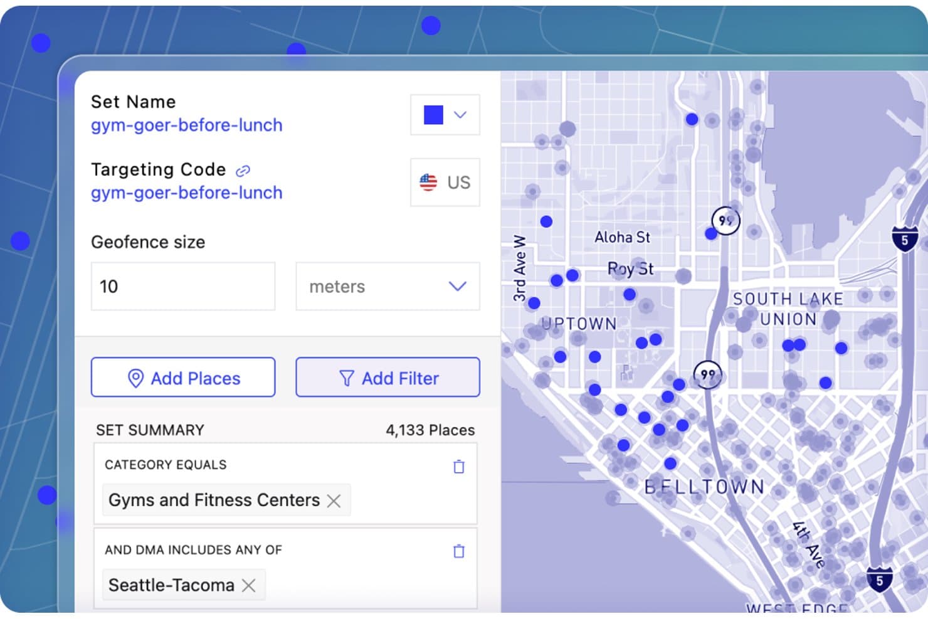Image resolution: width=928 pixels, height=619 pixels.
Task: Click the Interstate 5 shield at top right
Action: [905, 238]
